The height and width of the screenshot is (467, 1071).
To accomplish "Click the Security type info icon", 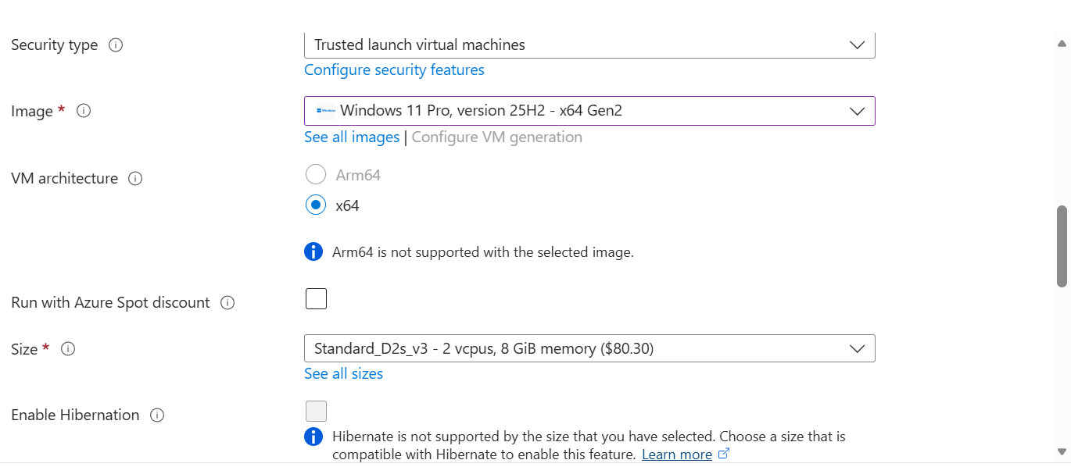I will click(116, 45).
